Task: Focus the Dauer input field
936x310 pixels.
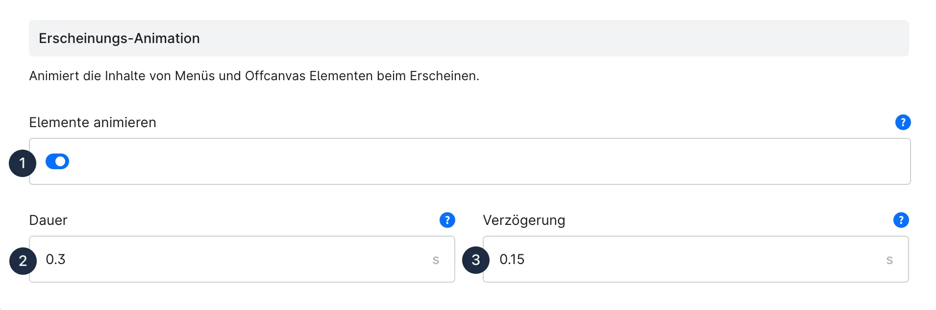Action: 235,259
